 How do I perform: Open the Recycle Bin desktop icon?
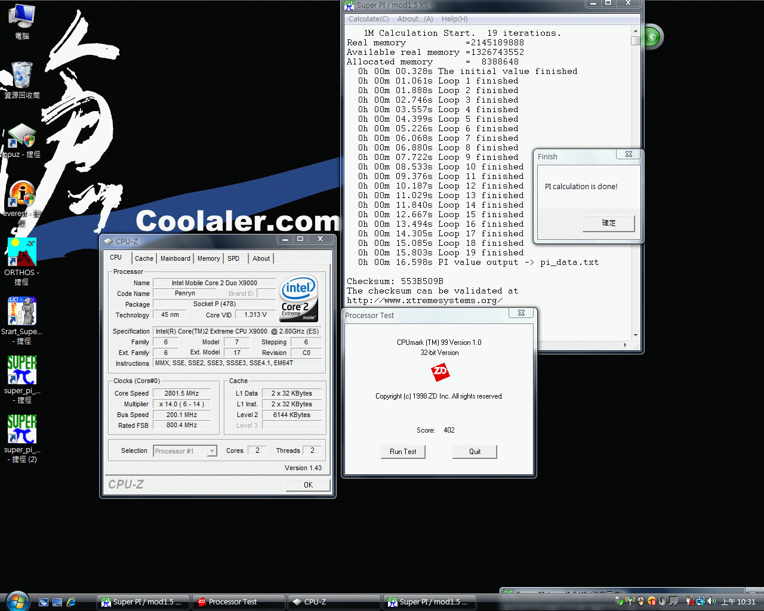tap(22, 79)
